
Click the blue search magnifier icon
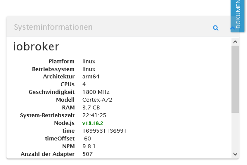click(x=216, y=28)
